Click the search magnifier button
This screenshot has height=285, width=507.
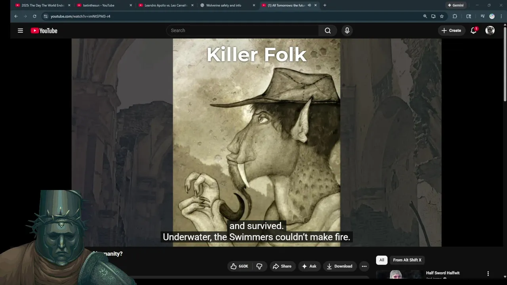click(x=328, y=30)
